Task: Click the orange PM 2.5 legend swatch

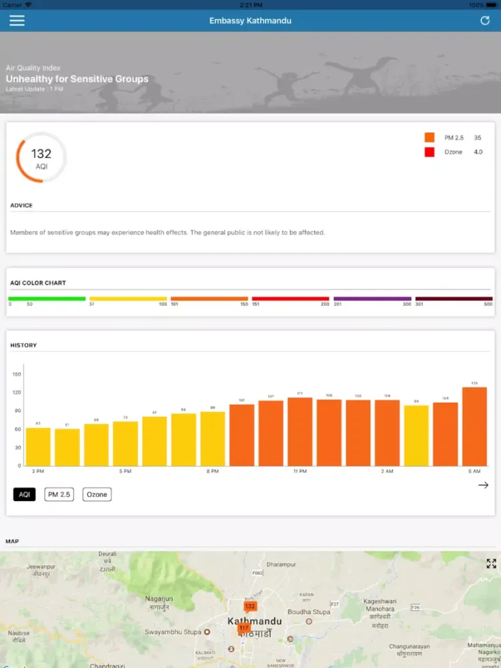Action: (430, 138)
